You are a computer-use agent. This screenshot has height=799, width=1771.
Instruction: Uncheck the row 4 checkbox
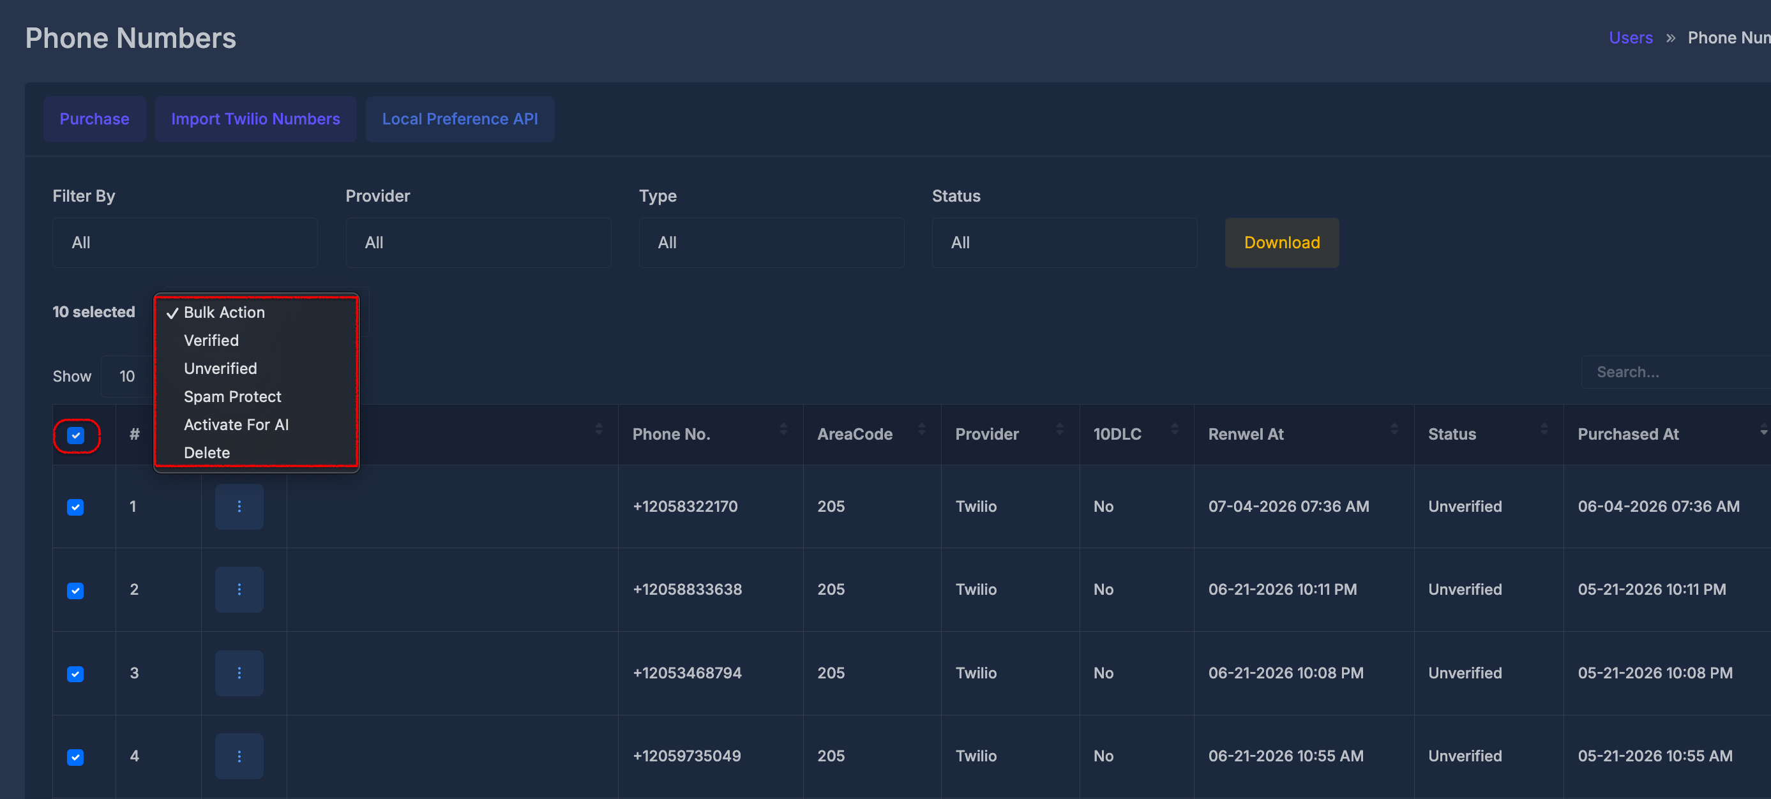click(x=75, y=756)
